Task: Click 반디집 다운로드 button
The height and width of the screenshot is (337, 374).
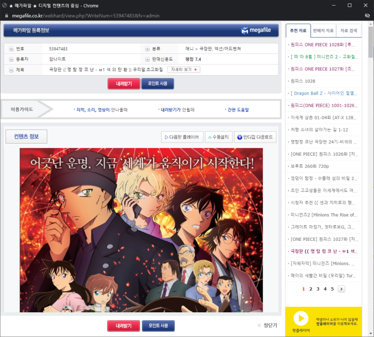Action: pos(255,137)
